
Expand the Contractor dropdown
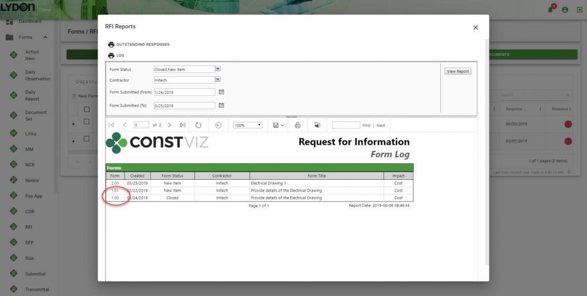click(x=218, y=80)
